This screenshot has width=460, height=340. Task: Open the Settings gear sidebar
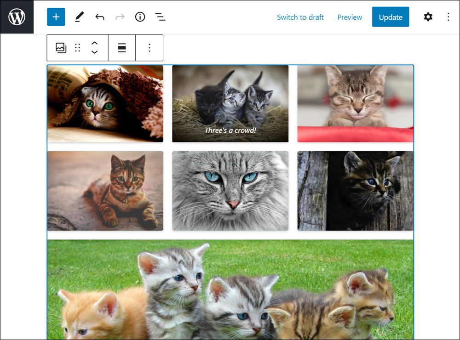pyautogui.click(x=428, y=17)
